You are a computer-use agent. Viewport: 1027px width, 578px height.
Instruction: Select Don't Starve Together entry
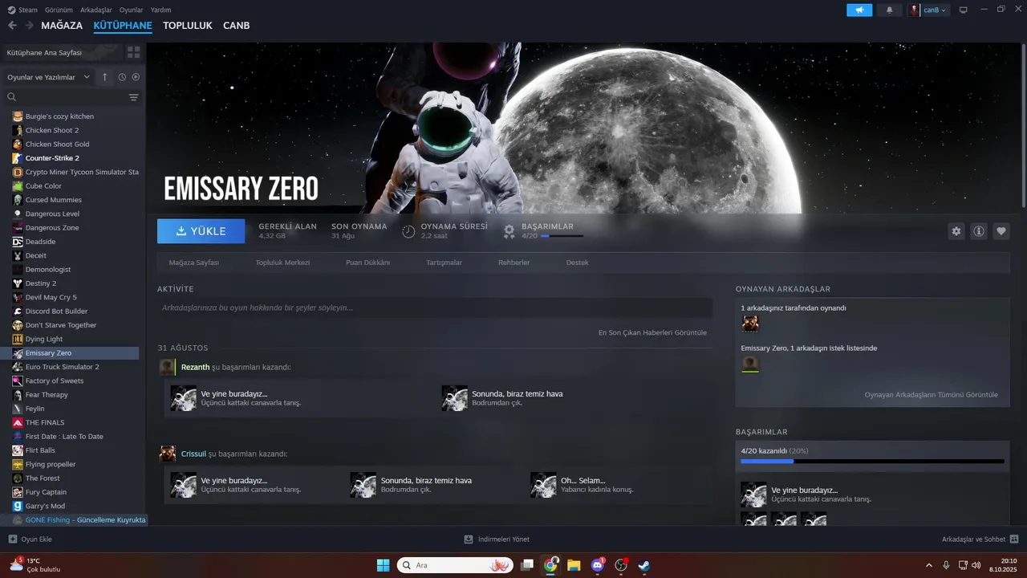pyautogui.click(x=60, y=325)
